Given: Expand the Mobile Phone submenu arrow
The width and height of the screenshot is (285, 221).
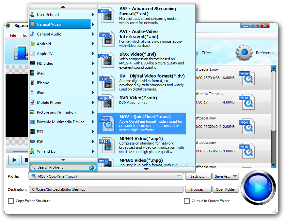Looking at the screenshot, I should pyautogui.click(x=93, y=102).
